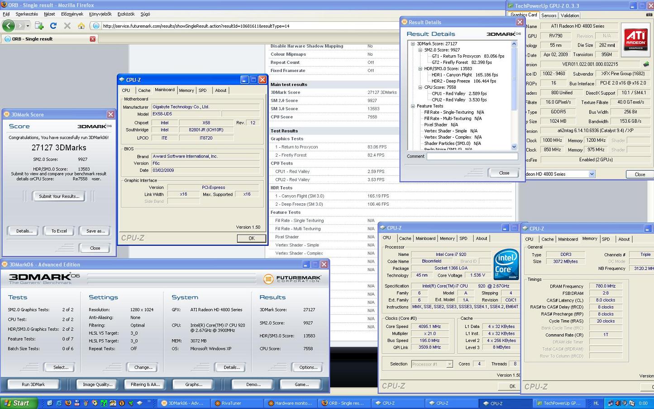
Task: Open the Eszközök menu
Action: tap(126, 14)
